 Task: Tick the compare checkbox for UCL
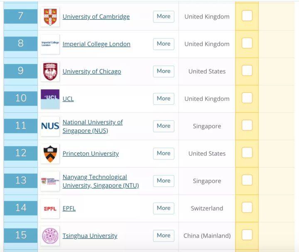247,98
